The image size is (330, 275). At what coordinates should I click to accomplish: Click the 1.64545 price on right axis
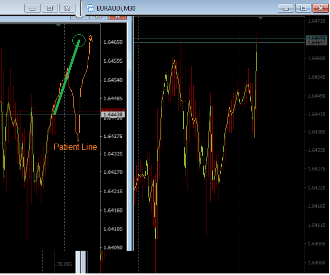coord(316,77)
